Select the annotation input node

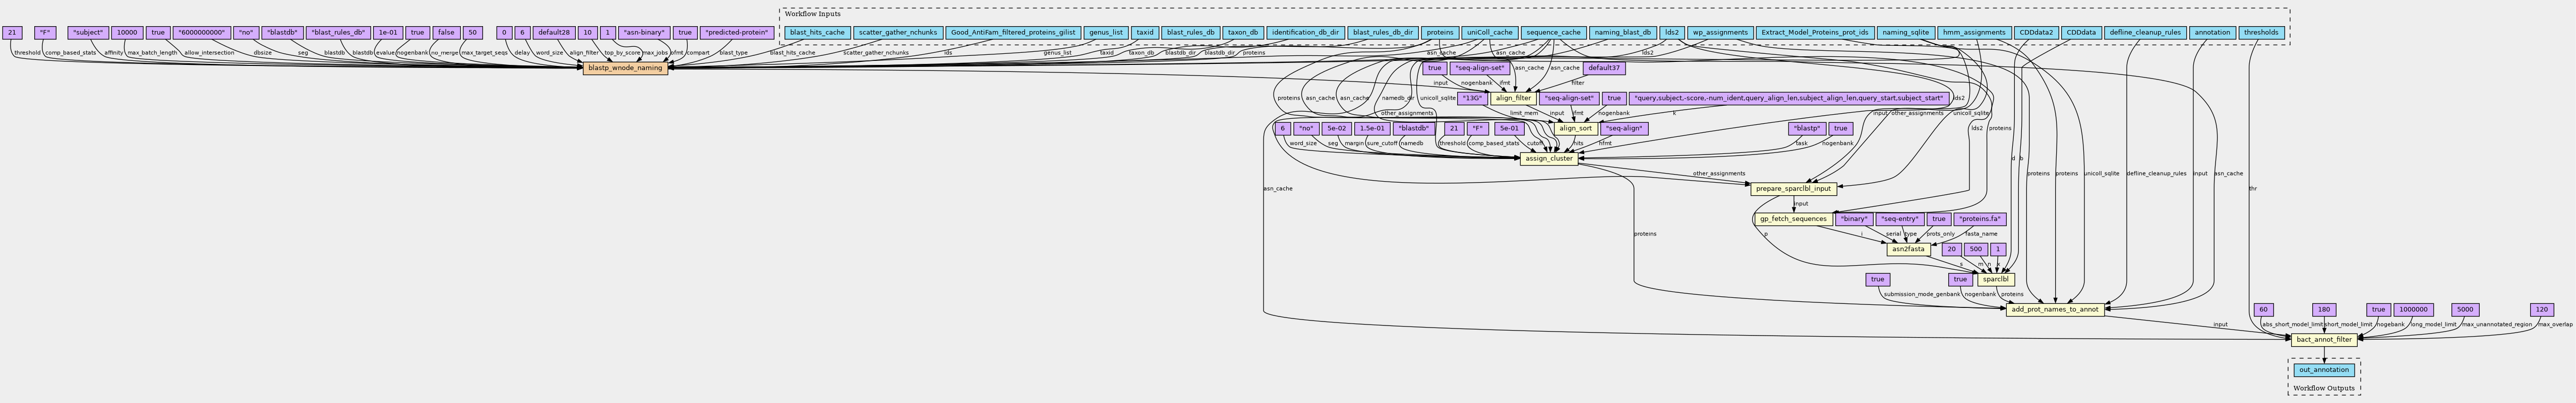click(2212, 33)
